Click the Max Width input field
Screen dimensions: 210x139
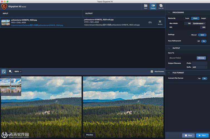click(188, 23)
